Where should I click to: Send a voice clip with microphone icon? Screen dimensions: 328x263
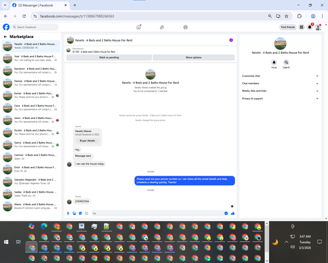tap(68, 213)
